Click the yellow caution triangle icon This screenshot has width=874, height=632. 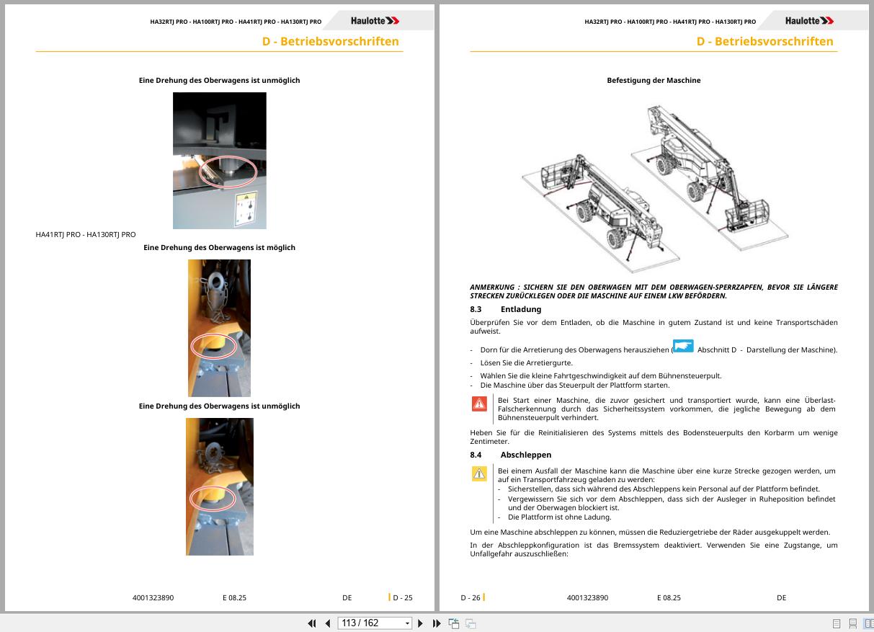[479, 473]
